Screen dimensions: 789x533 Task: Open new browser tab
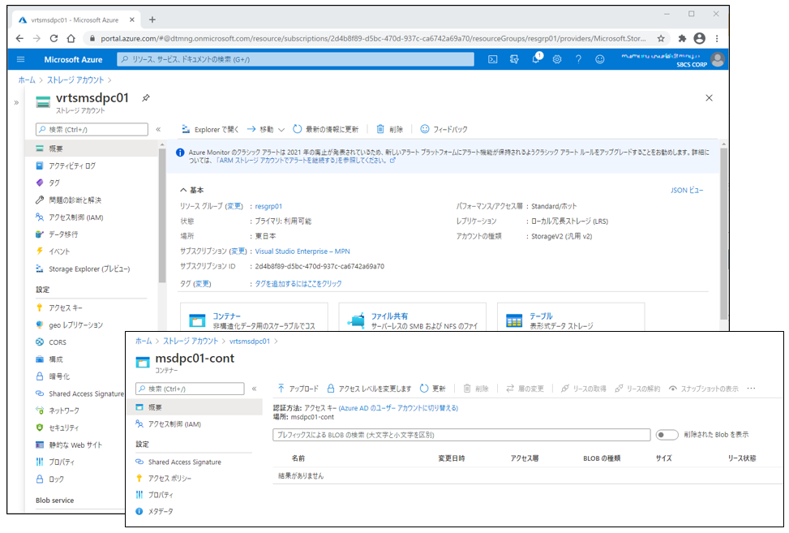pos(152,19)
